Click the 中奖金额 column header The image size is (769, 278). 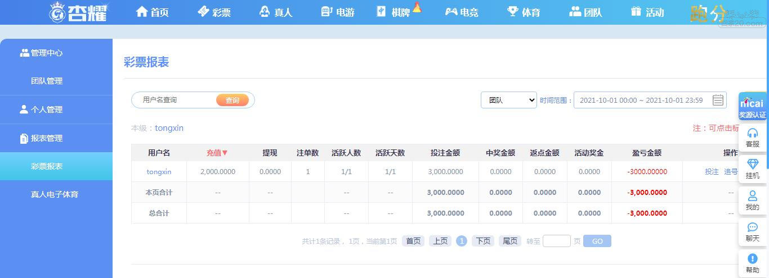[x=500, y=153]
